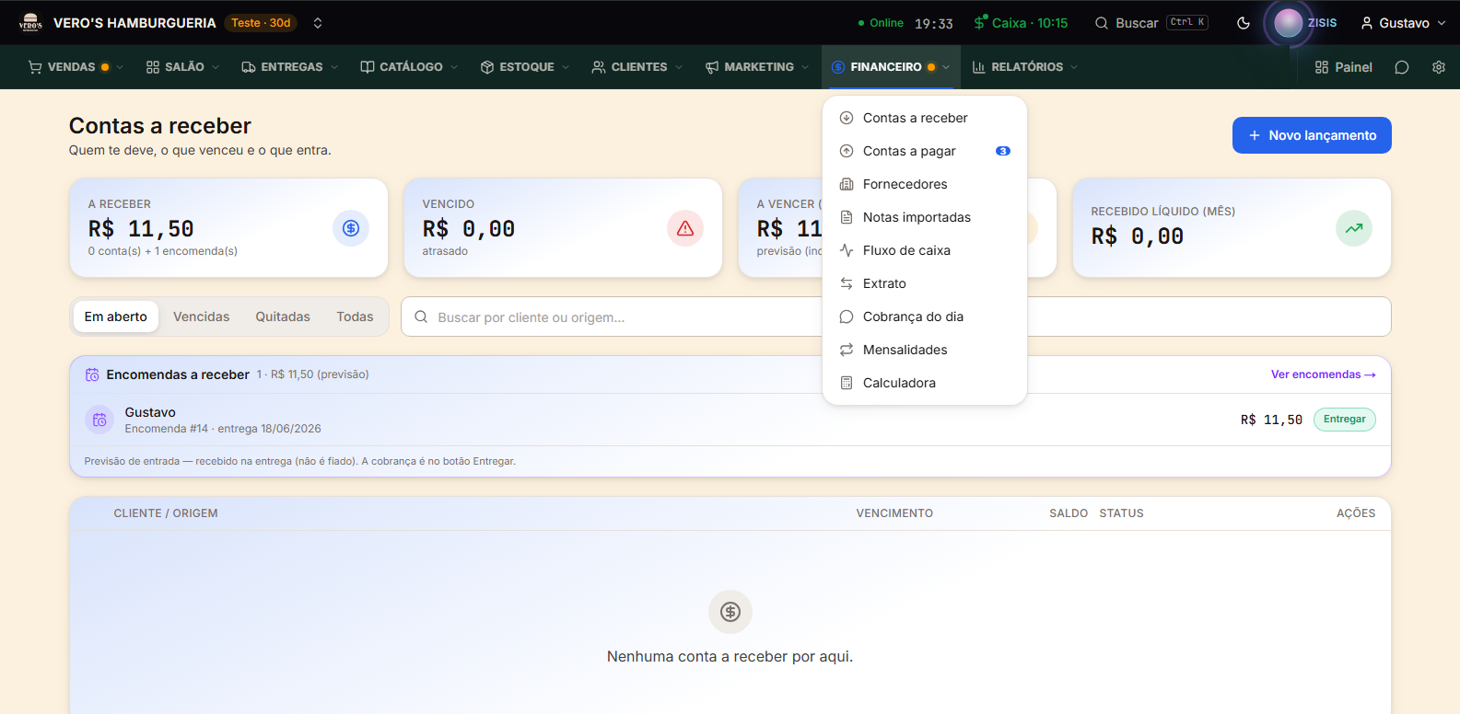The width and height of the screenshot is (1460, 714).
Task: Expand the Clientes nav dropdown
Action: click(637, 67)
